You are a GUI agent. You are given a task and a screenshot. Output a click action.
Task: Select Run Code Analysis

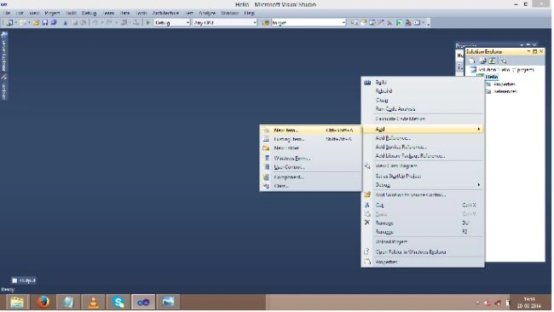[x=423, y=109]
